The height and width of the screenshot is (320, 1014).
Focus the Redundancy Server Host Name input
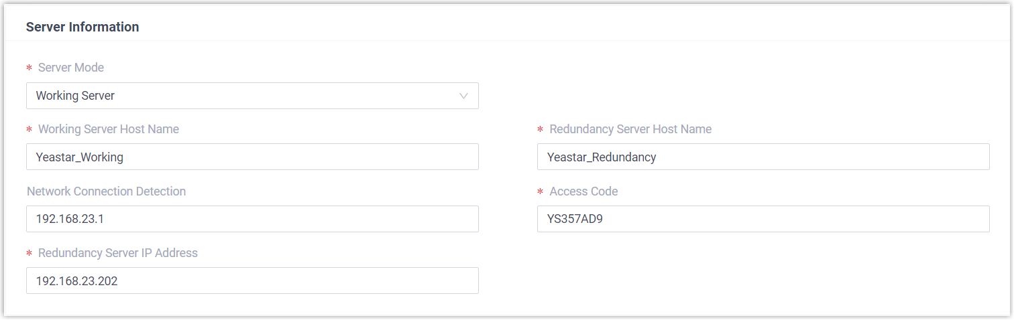pos(763,157)
